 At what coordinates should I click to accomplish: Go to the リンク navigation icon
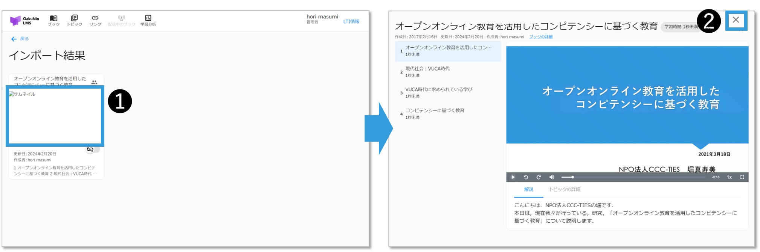[x=95, y=21]
